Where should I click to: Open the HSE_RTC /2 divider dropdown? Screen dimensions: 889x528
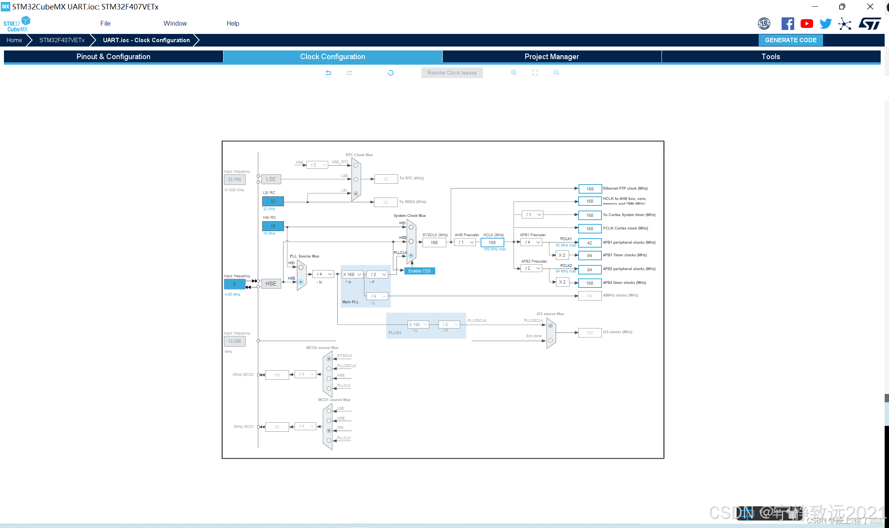point(317,165)
